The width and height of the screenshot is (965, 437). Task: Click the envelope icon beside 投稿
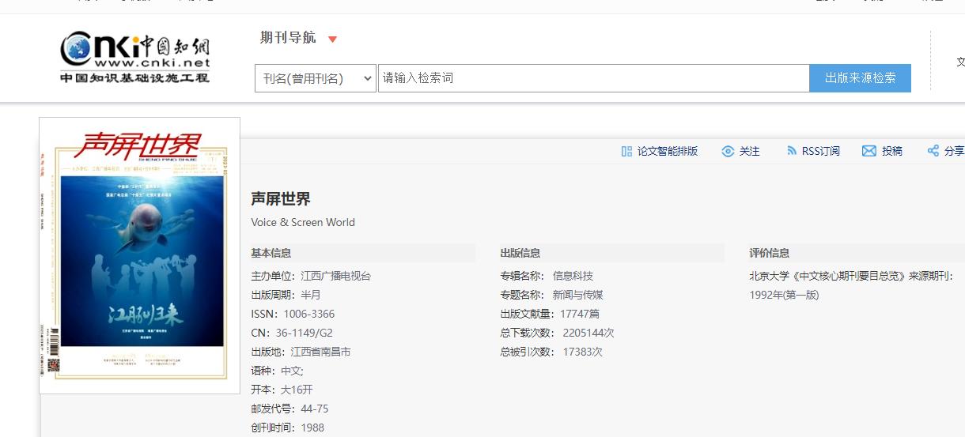[x=868, y=151]
